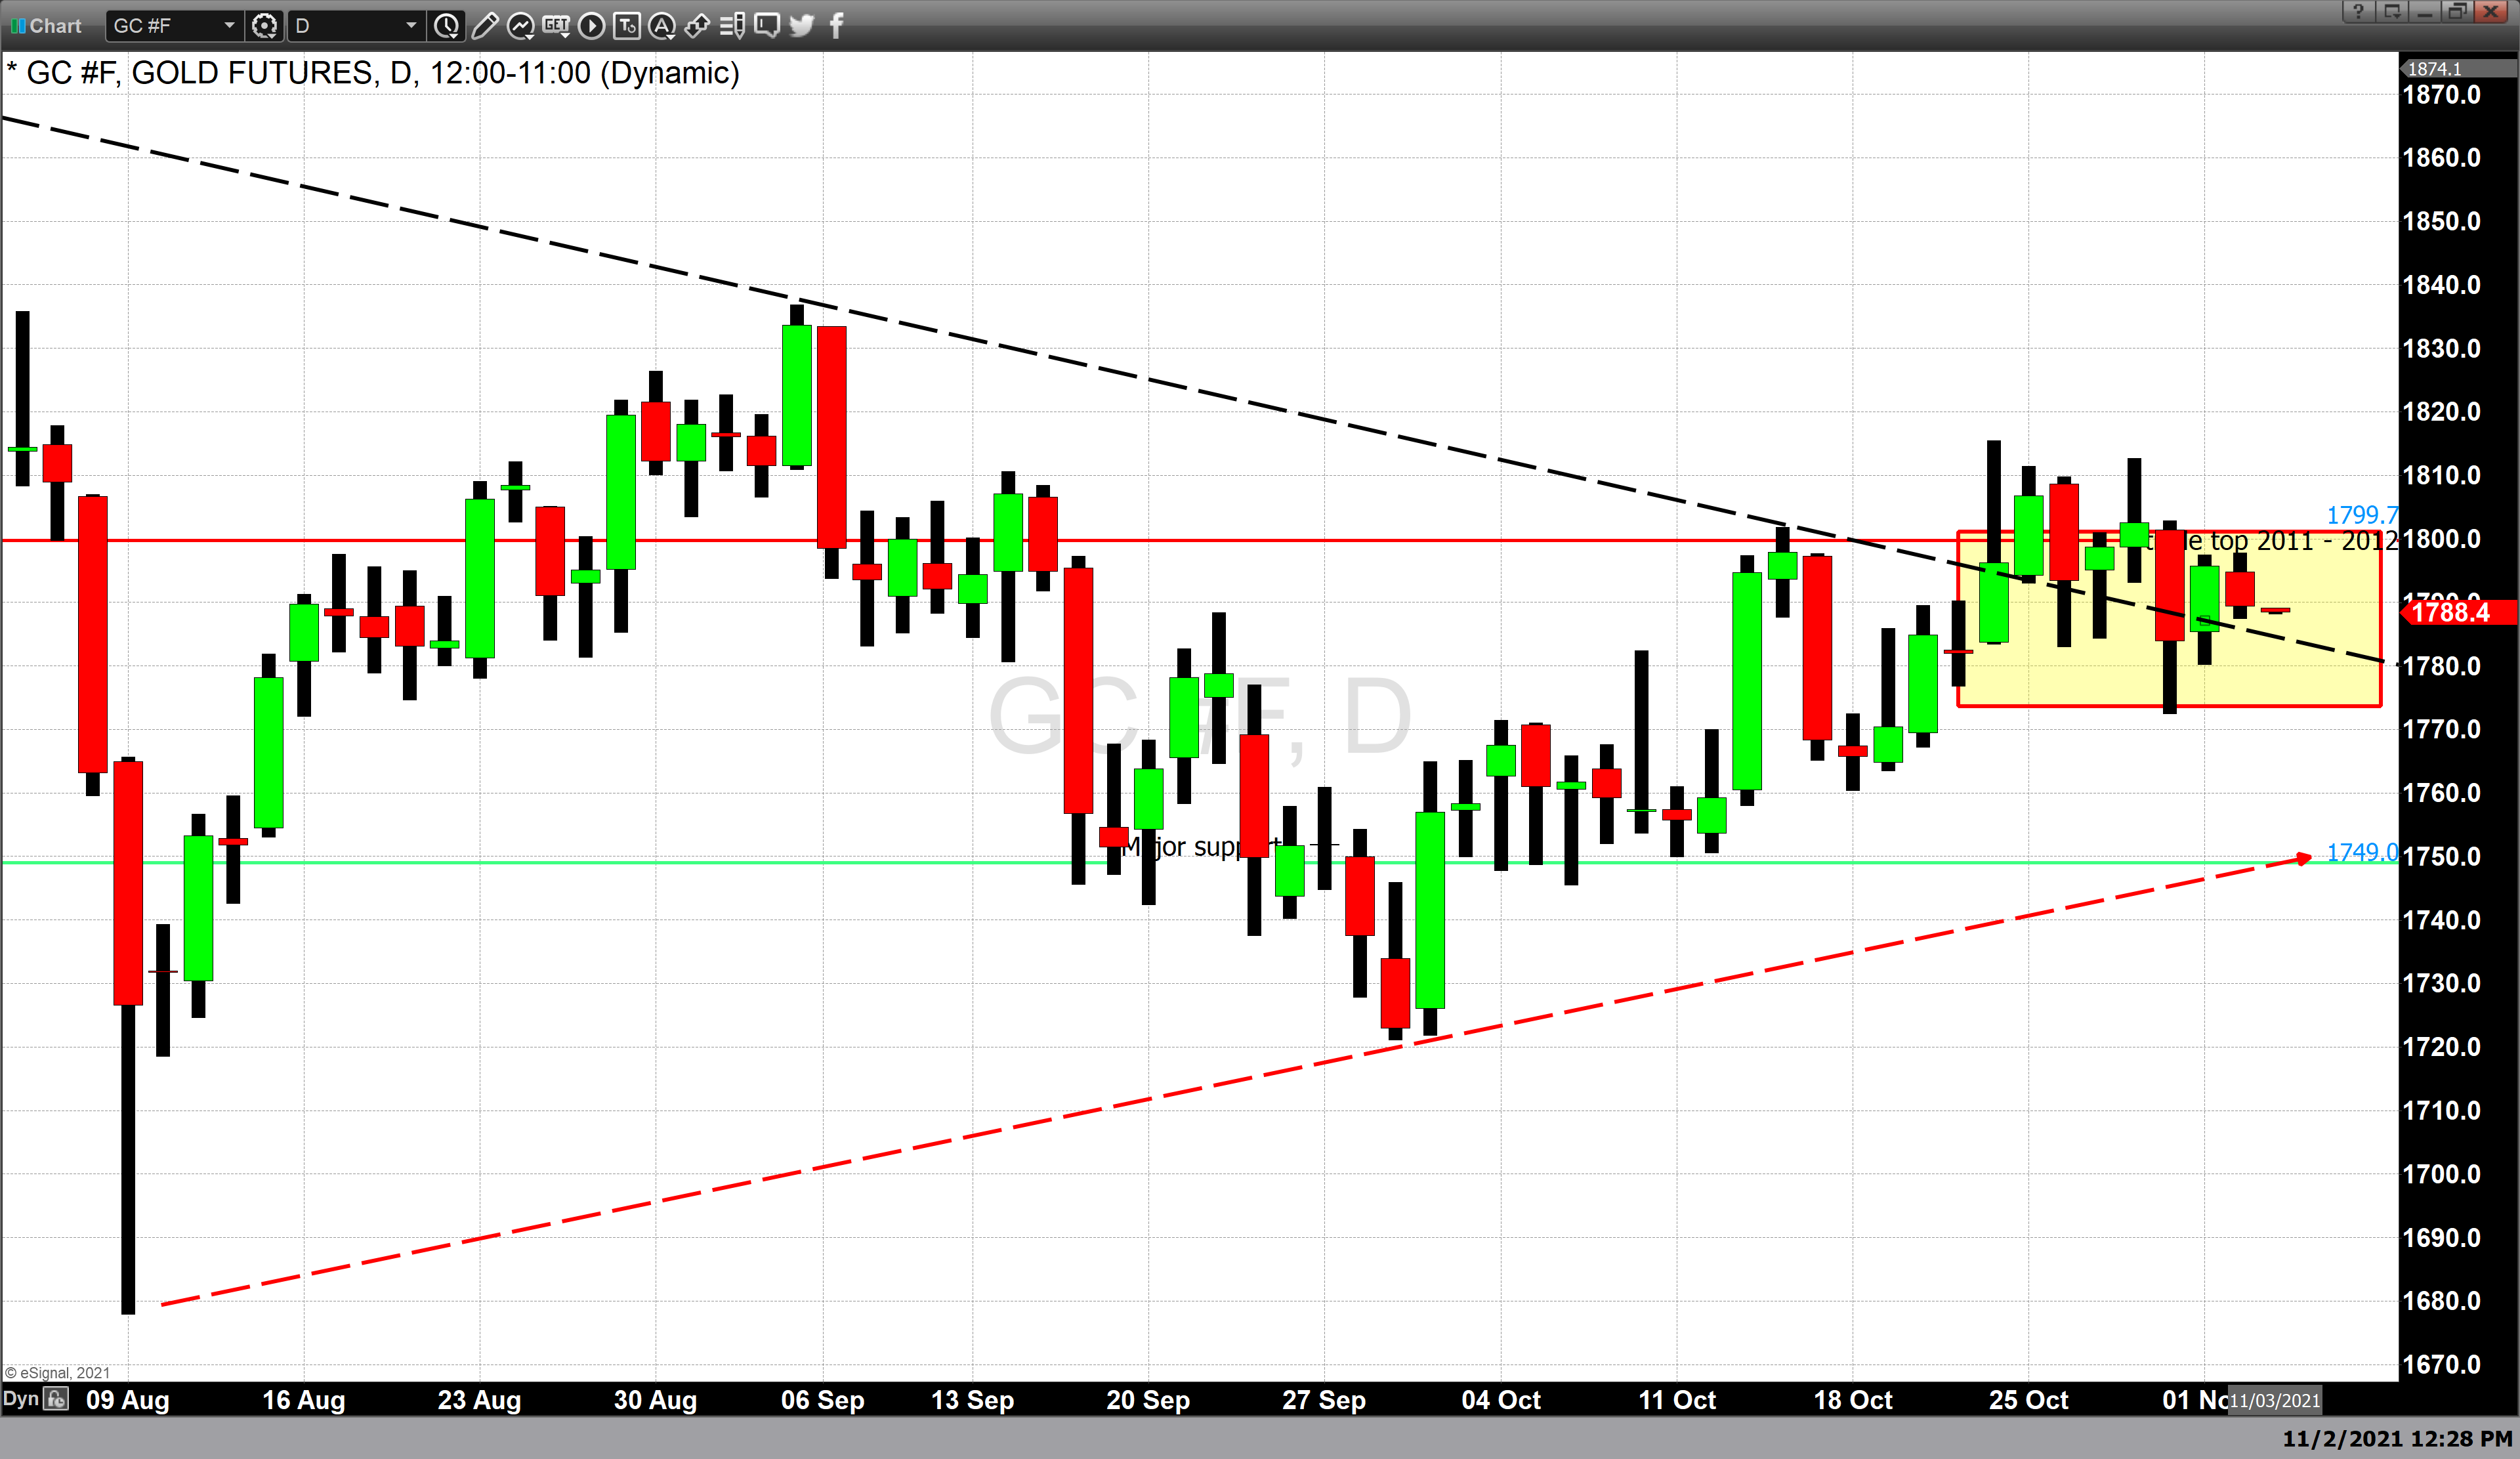The width and height of the screenshot is (2520, 1459).
Task: Click the 23 Aug date label
Action: (480, 1400)
